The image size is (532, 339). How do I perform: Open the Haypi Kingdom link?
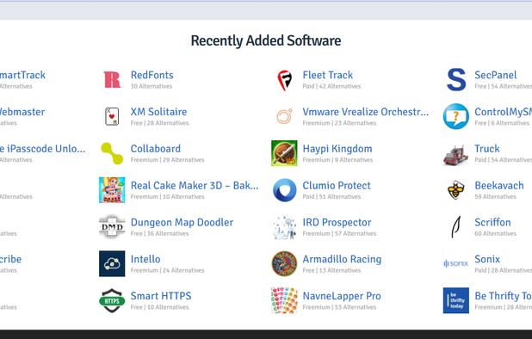pos(337,149)
